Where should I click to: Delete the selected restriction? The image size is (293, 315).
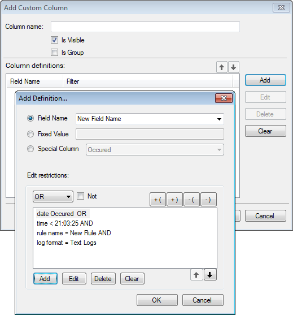pyautogui.click(x=103, y=279)
